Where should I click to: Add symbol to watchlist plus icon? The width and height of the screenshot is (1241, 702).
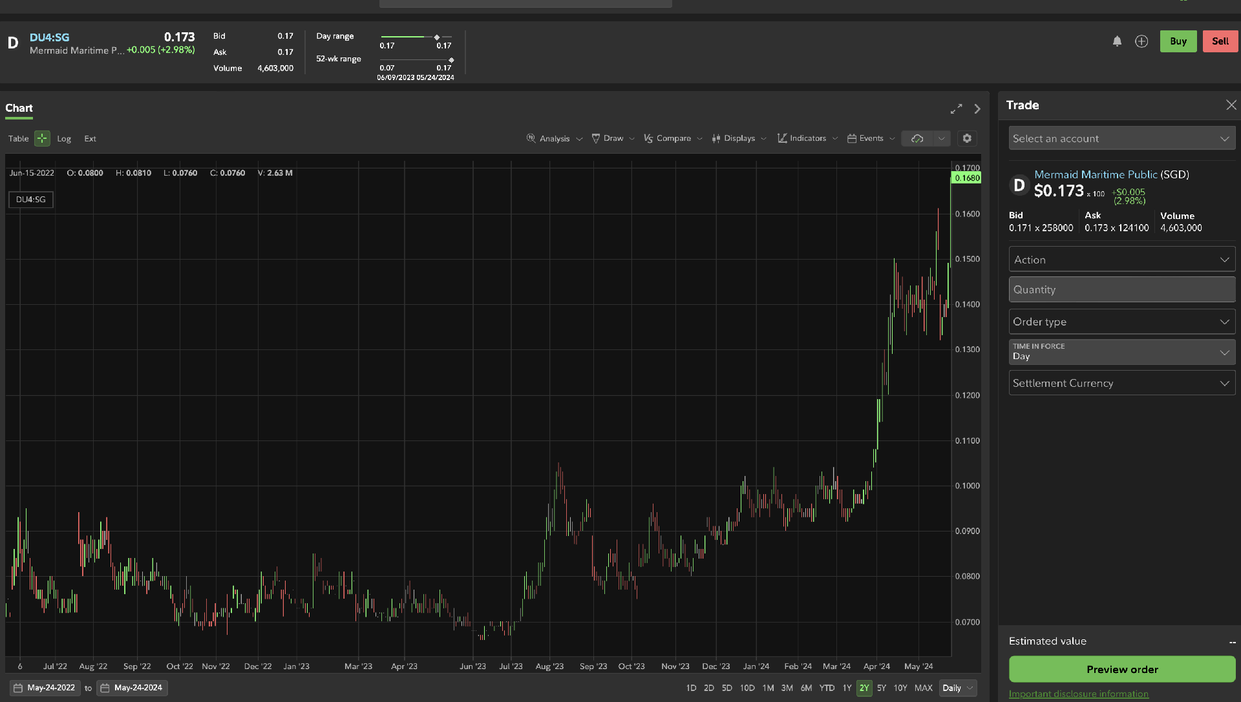pyautogui.click(x=1141, y=41)
